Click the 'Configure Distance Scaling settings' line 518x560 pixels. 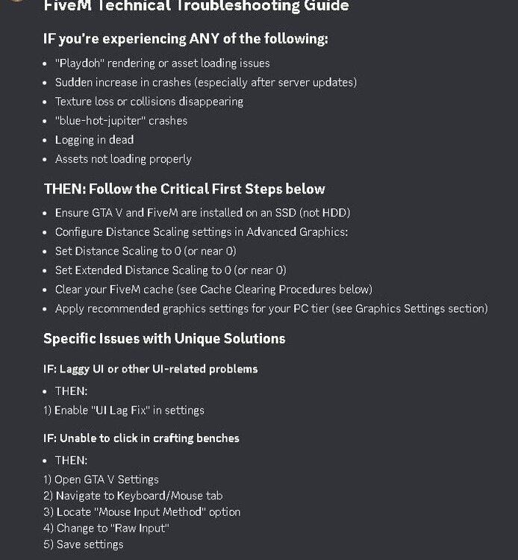pos(202,232)
